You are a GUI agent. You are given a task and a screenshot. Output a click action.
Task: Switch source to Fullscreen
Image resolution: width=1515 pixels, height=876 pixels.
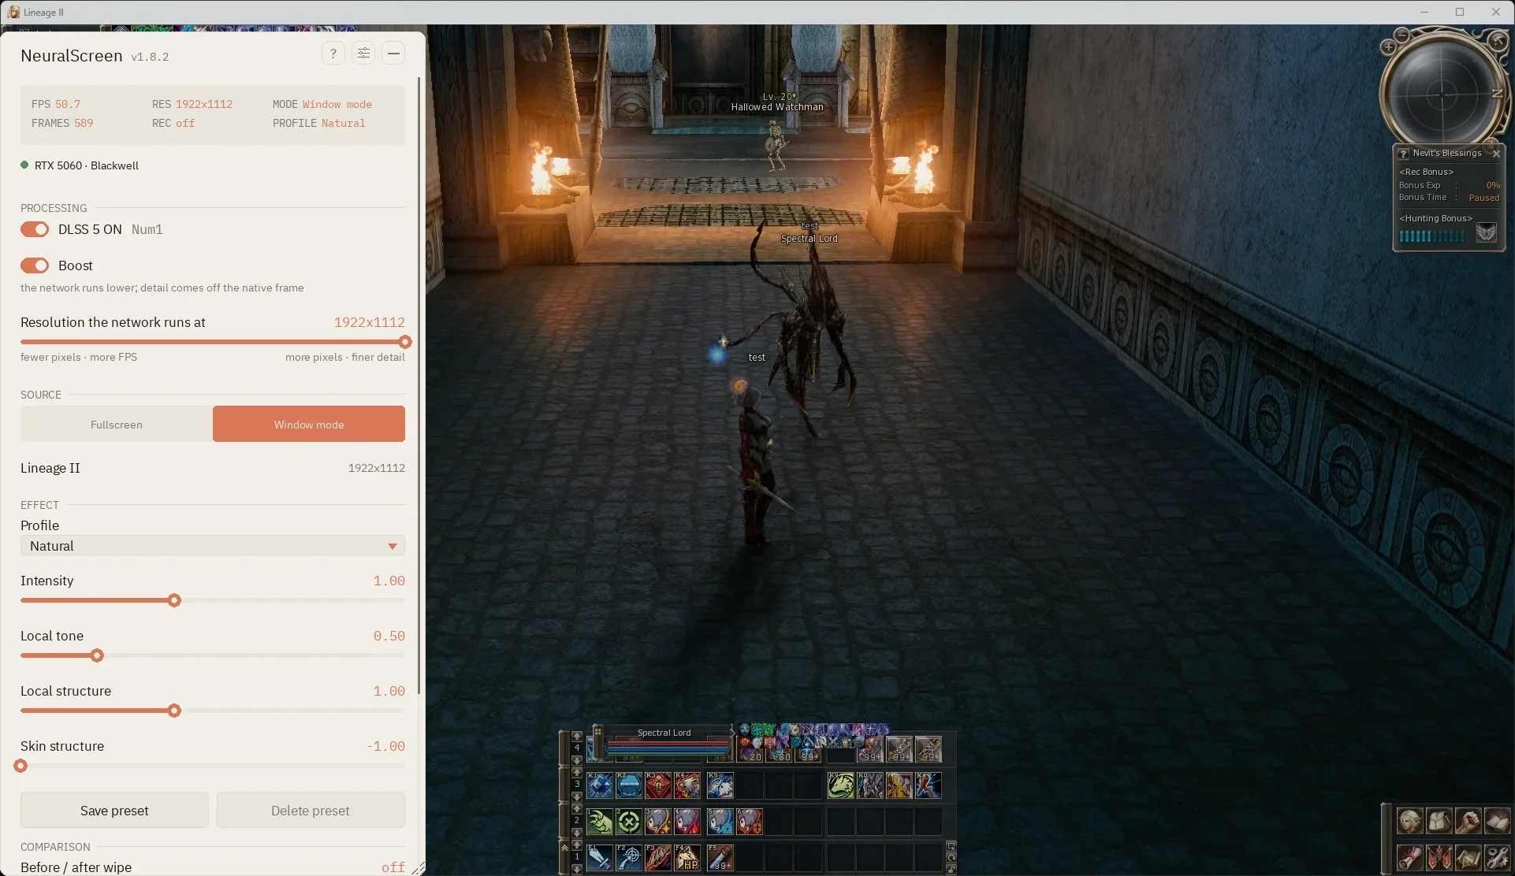point(117,424)
